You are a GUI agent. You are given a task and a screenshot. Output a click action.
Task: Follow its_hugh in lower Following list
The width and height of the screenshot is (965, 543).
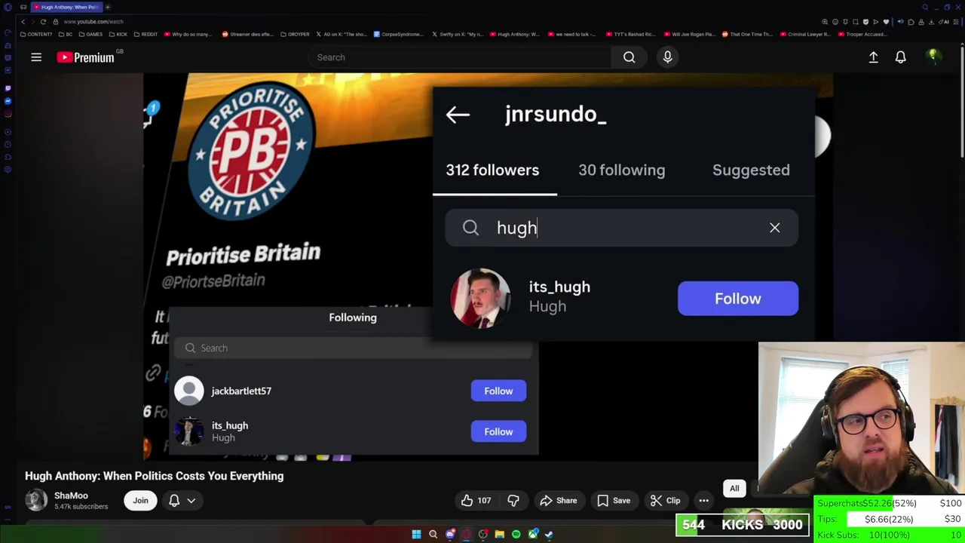[498, 431]
